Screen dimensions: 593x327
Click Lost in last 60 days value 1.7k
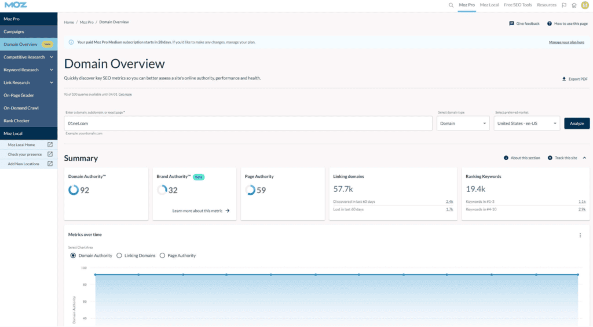click(449, 209)
